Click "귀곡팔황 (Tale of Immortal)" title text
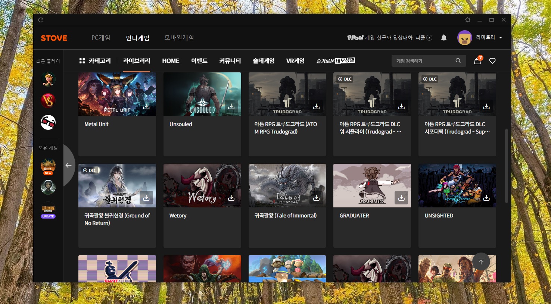551x304 pixels. [286, 216]
